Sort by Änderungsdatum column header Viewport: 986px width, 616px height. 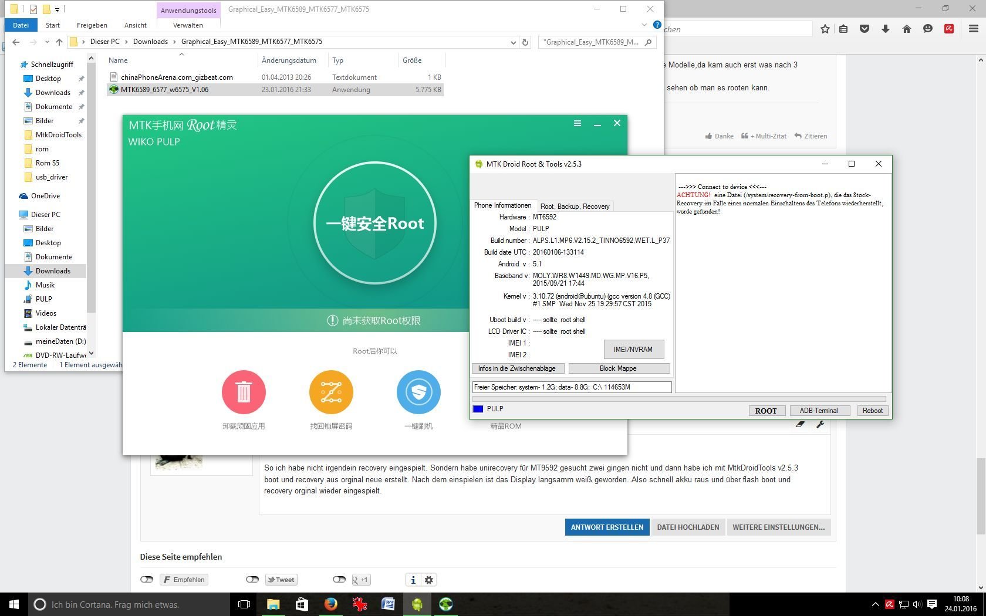289,60
